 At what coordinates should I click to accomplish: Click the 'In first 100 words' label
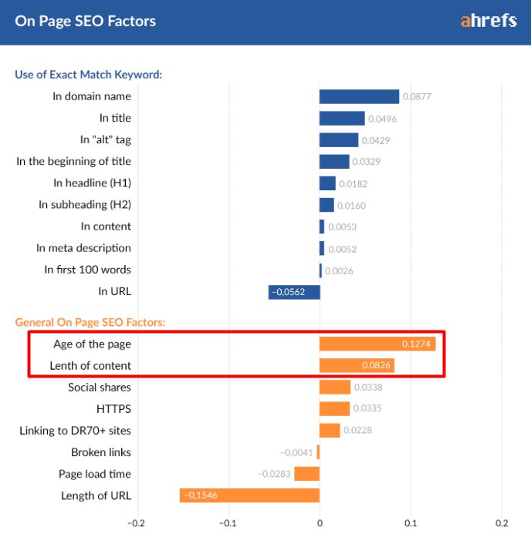88,270
